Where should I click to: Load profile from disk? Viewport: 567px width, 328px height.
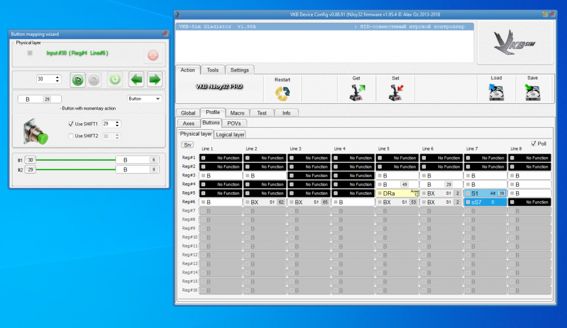[x=496, y=92]
